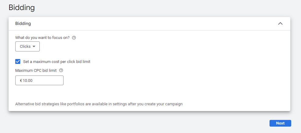This screenshot has width=301, height=133.
Task: Open help tooltip for Maximum CPC bid limit
Action: pyautogui.click(x=61, y=70)
